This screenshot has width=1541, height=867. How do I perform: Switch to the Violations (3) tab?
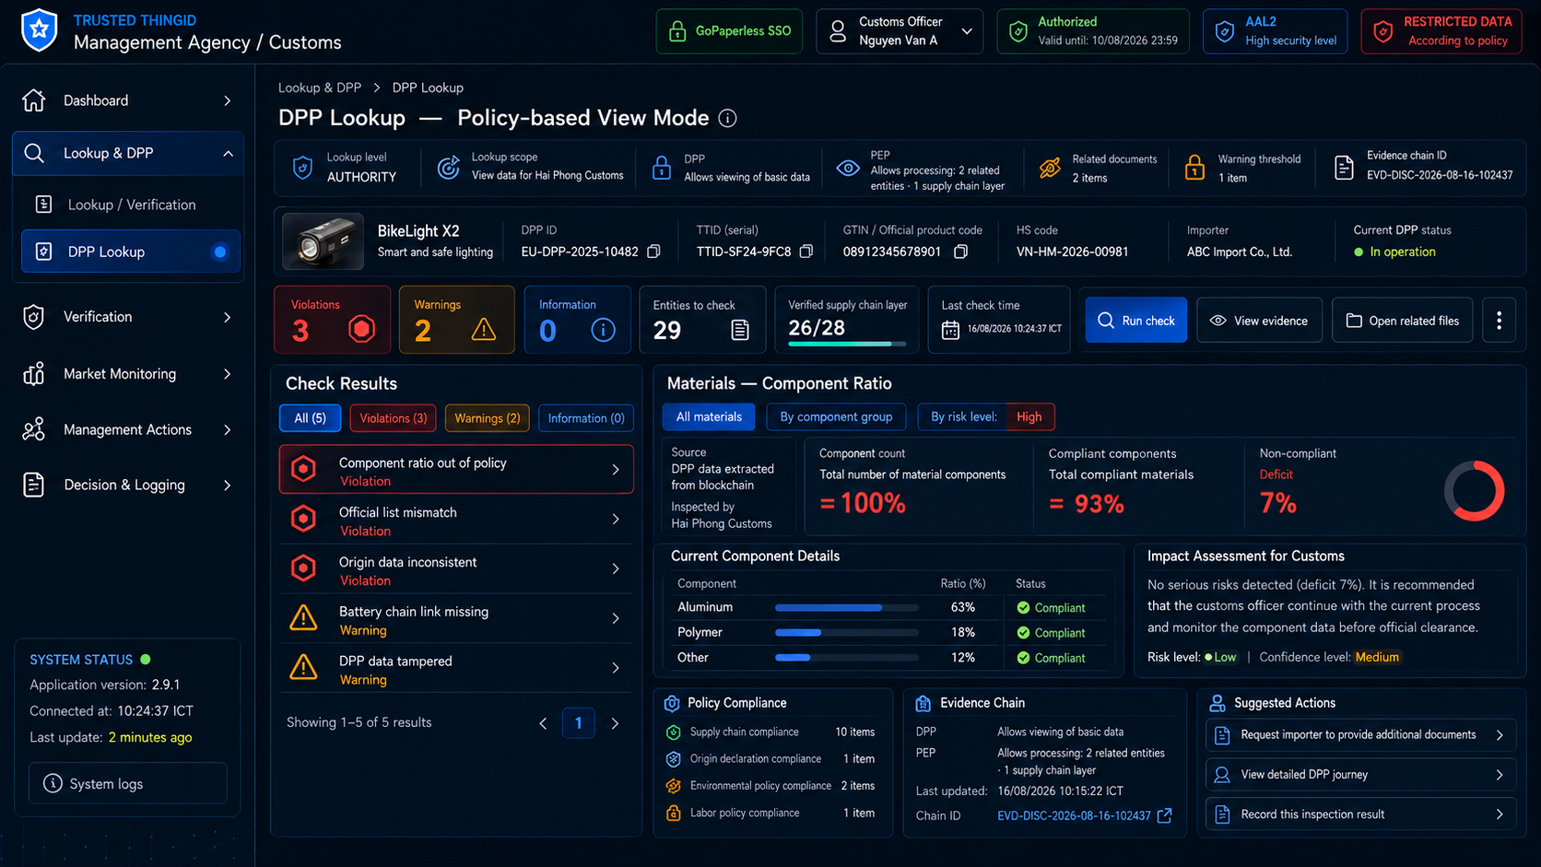(394, 418)
